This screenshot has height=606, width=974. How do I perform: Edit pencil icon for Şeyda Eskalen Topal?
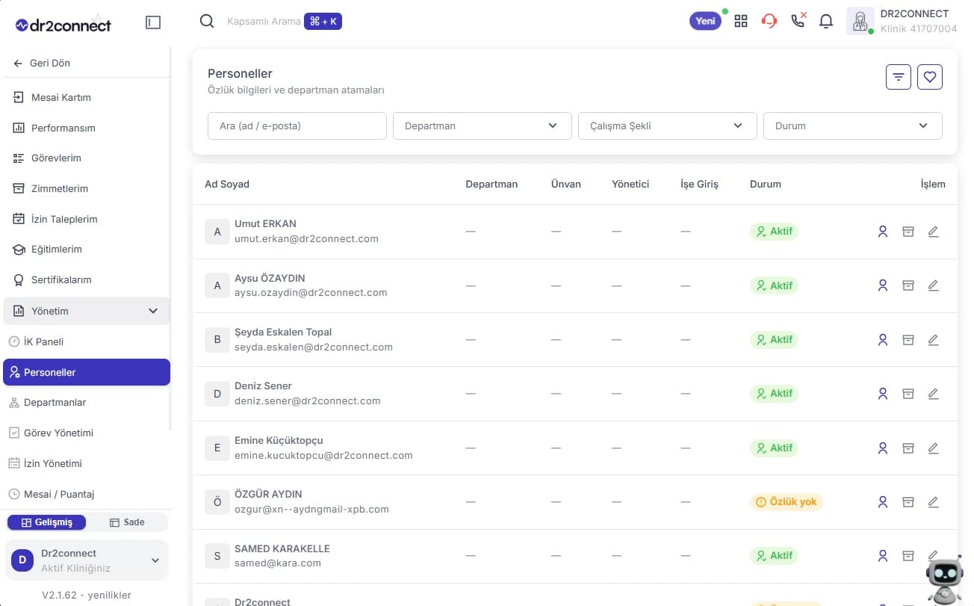pyautogui.click(x=933, y=339)
